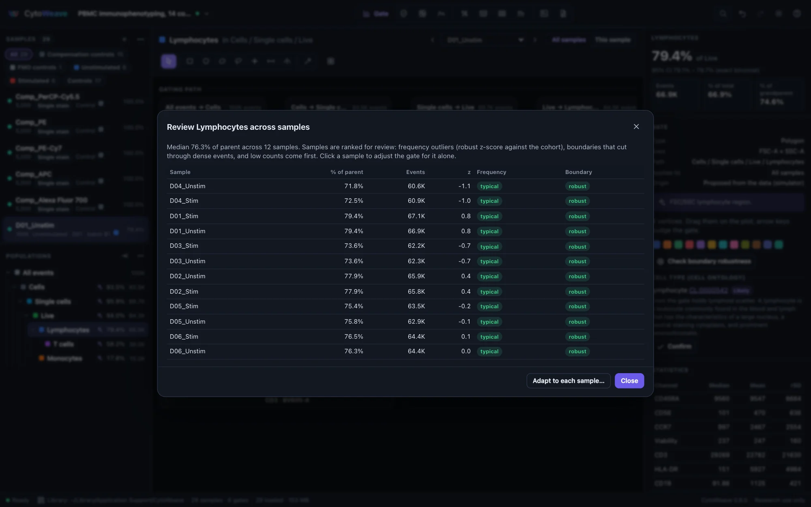Click typical badge in D02_Unstim row
Image resolution: width=811 pixels, height=507 pixels.
click(489, 277)
